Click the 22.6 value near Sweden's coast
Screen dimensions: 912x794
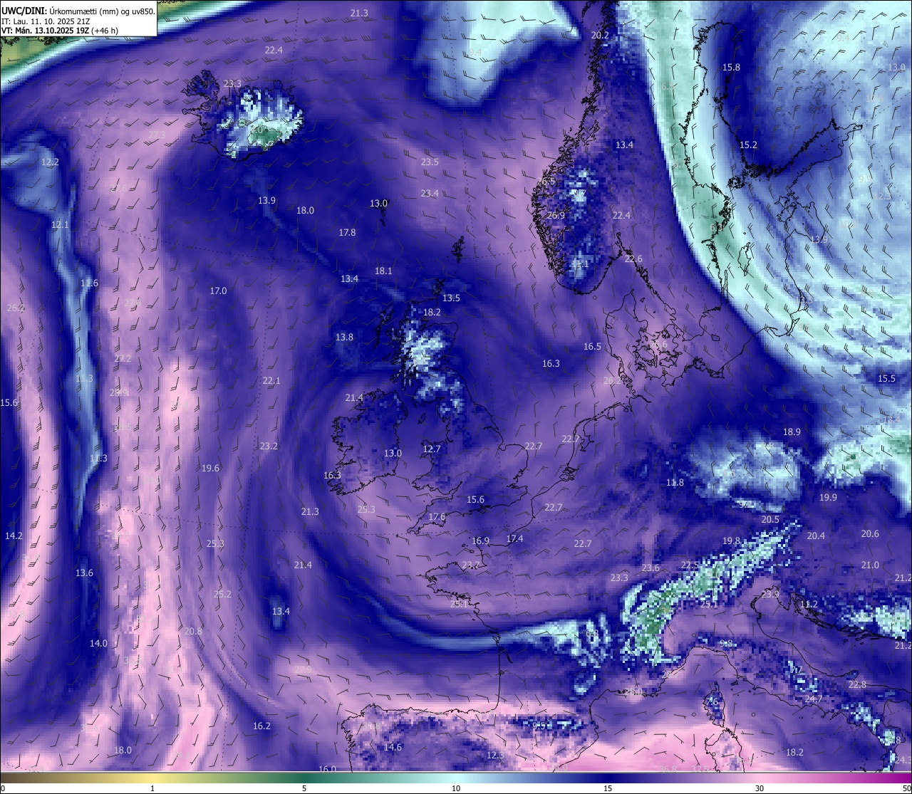coord(633,259)
